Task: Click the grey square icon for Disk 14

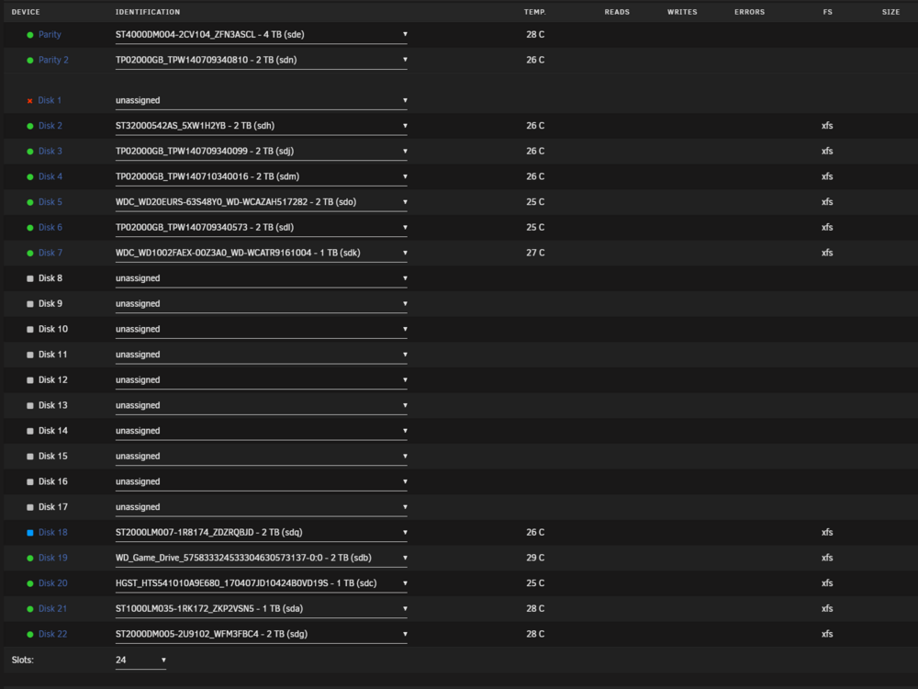Action: point(30,431)
